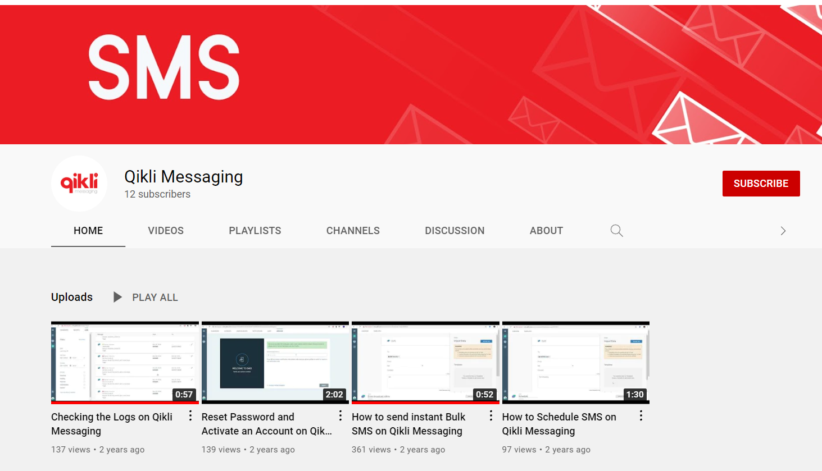
Task: Open the CHANNELS tab
Action: tap(353, 231)
